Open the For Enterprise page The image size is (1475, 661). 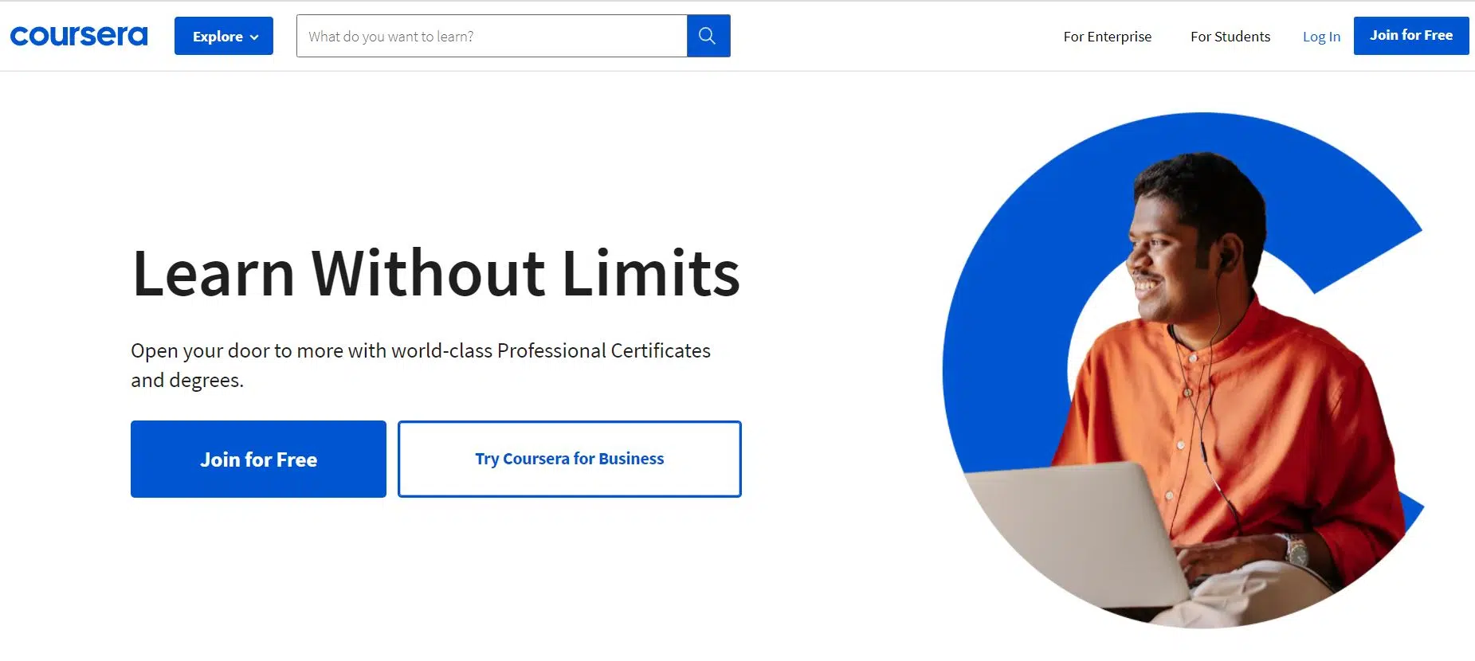tap(1107, 36)
